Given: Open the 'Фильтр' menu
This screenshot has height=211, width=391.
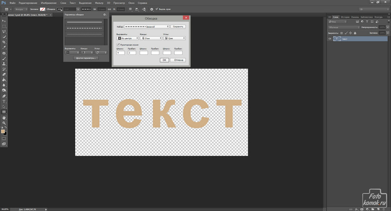Looking at the screenshot, I should click(x=99, y=3).
